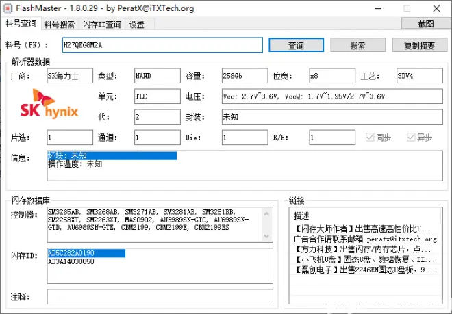This screenshot has height=314, width=452.
Task: Click the 坏块: 未知 info line
Action: pos(67,156)
